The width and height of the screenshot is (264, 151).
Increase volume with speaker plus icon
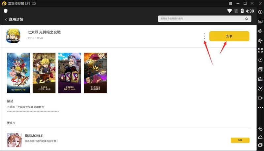click(x=260, y=31)
